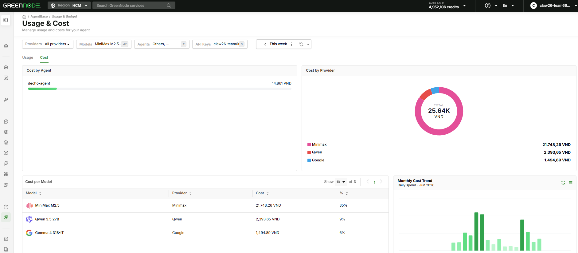
Task: Click the donut chart total 25.64K
Action: tap(439, 111)
